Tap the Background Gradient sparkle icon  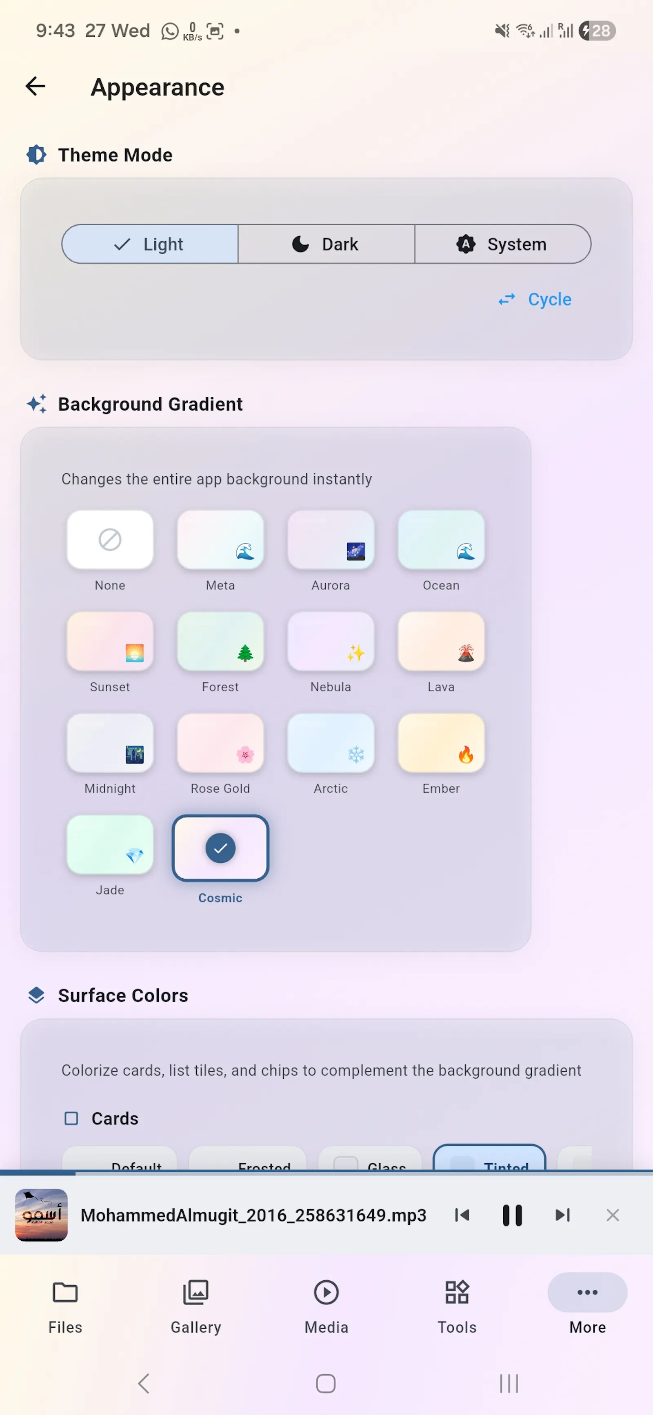36,404
